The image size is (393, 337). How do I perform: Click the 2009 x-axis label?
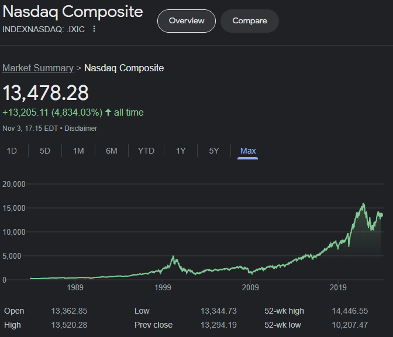click(250, 287)
